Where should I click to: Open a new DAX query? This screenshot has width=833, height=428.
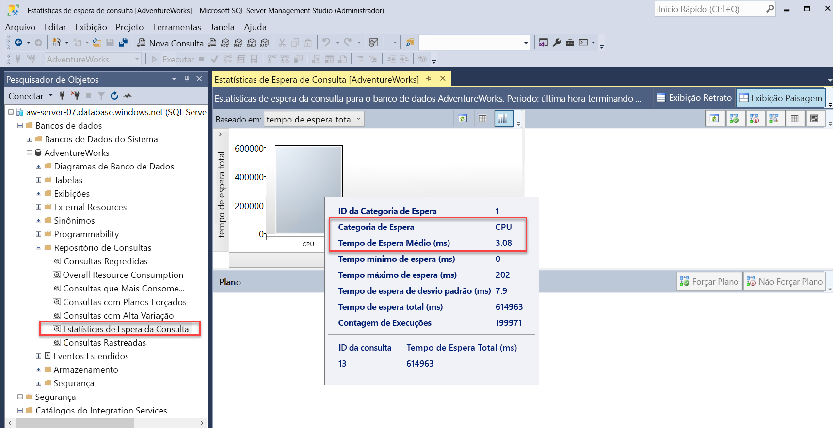tap(264, 43)
